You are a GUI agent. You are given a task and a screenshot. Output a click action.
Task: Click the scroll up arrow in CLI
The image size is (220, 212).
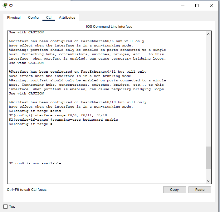click(x=208, y=34)
